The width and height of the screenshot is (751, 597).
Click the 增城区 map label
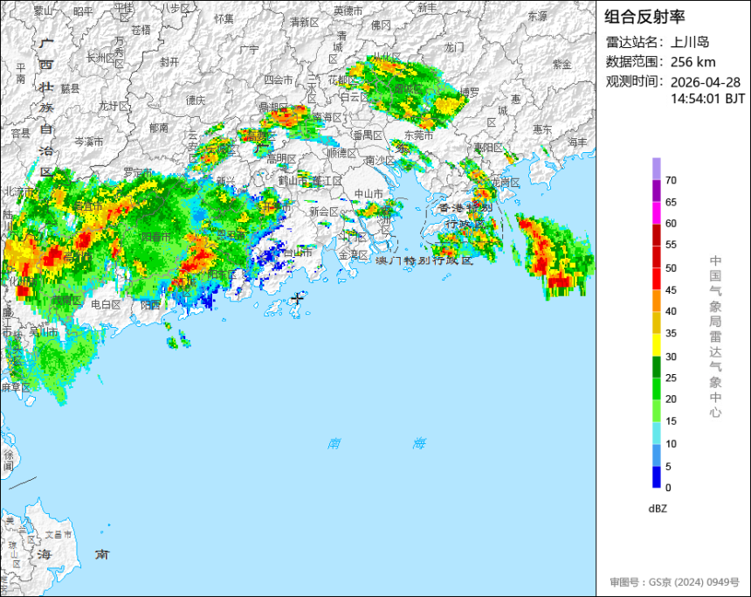408,88
